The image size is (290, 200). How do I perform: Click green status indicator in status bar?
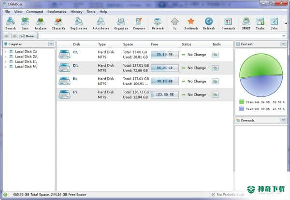5,195
